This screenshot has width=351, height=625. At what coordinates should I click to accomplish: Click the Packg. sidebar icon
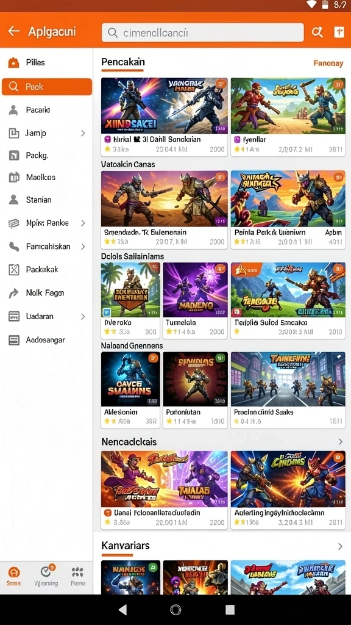click(14, 156)
